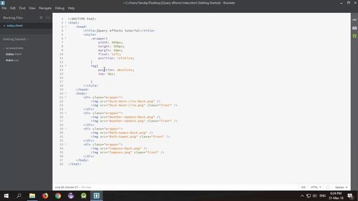Click on 'float: left;' line
This screenshot has width=358, height=201.
pyautogui.click(x=110, y=54)
